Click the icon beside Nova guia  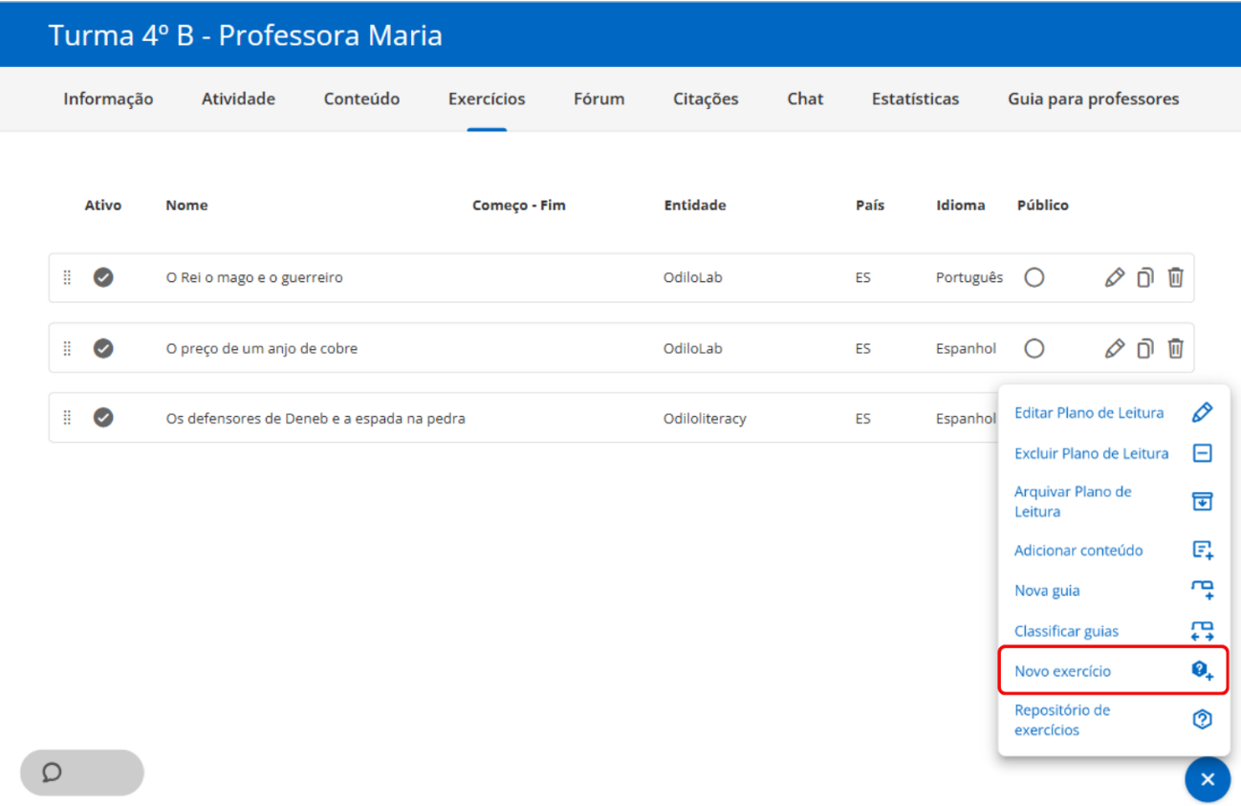[1202, 591]
